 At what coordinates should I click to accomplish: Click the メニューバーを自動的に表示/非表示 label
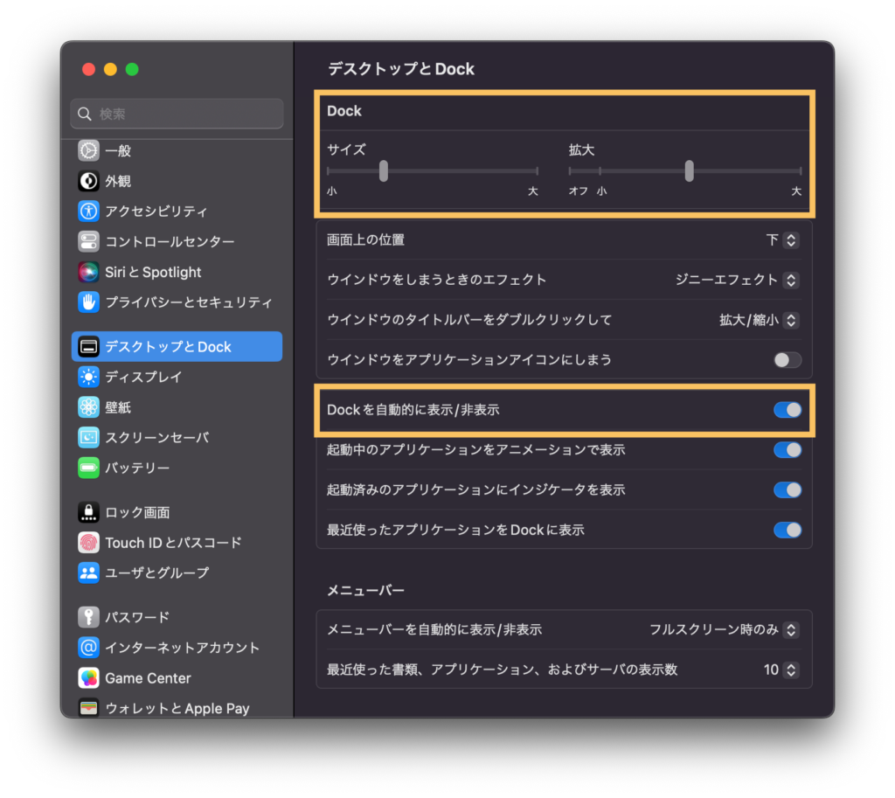[x=434, y=629]
